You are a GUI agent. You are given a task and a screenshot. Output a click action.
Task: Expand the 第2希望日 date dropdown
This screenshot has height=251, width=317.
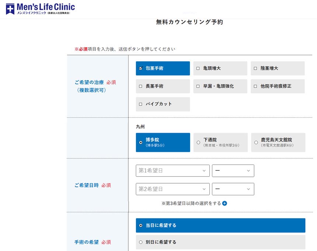[173, 189]
